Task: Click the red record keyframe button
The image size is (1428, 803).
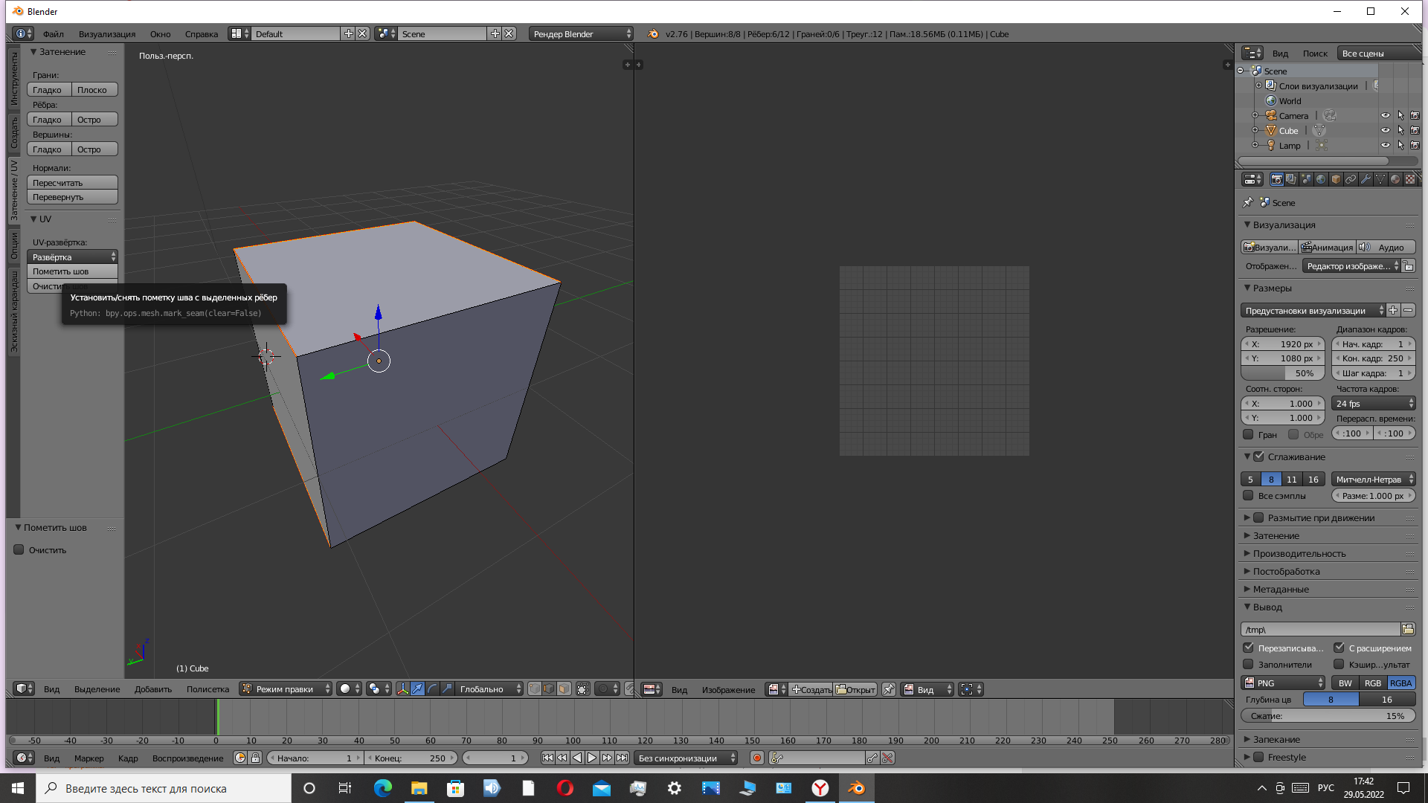Action: (x=757, y=758)
